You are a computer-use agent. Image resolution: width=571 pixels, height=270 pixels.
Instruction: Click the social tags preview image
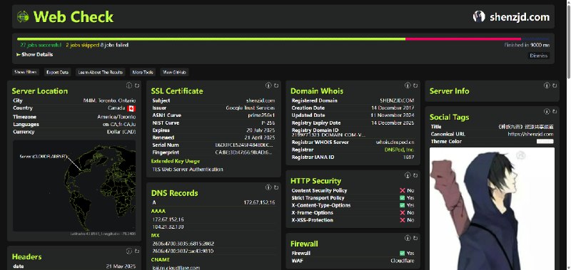pyautogui.click(x=492, y=209)
